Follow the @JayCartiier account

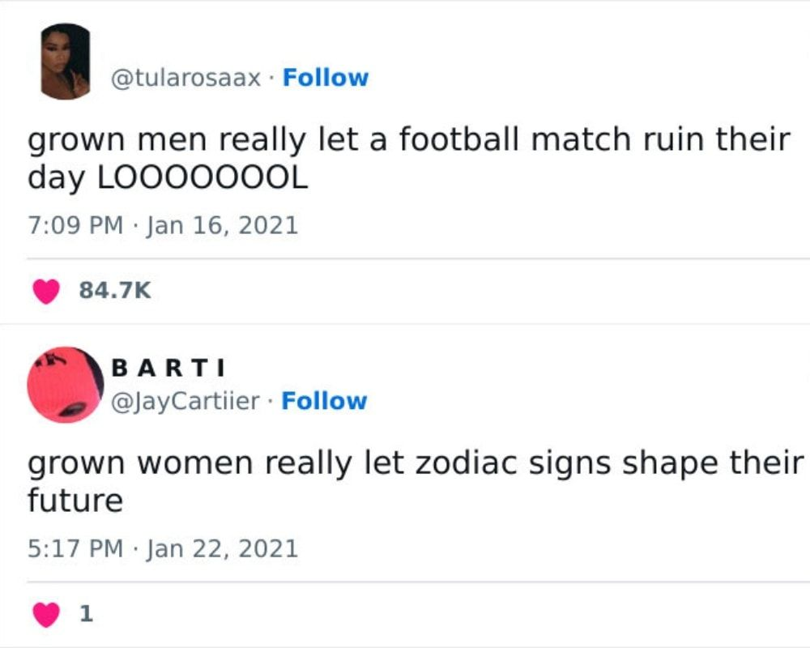tap(324, 401)
